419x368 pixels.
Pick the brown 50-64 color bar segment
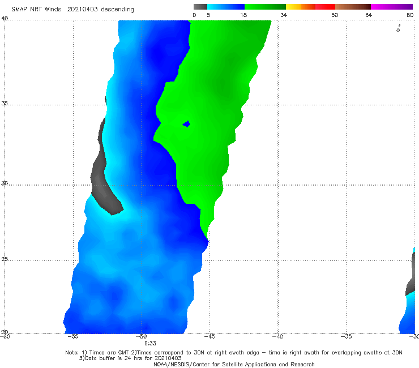tap(353, 7)
